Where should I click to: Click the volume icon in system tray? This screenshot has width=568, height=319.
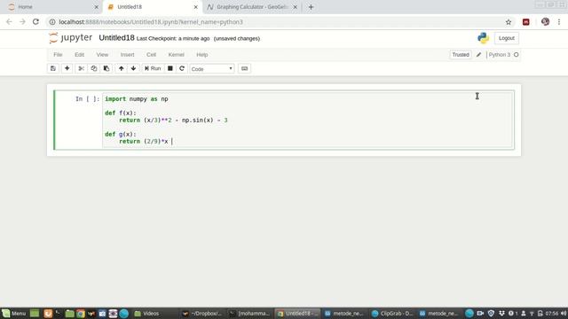pos(564,313)
